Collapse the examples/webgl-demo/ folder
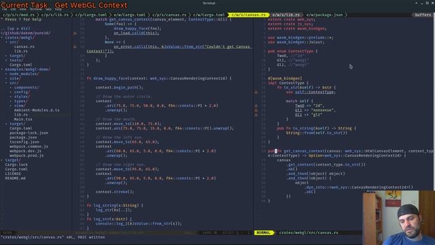435x245 pixels. [x=28, y=69]
